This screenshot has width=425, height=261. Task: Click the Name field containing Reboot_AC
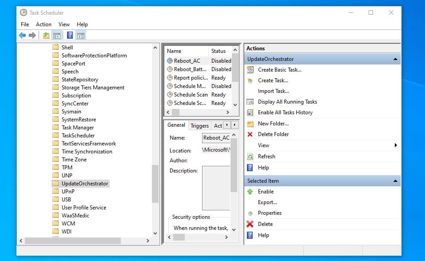(216, 138)
